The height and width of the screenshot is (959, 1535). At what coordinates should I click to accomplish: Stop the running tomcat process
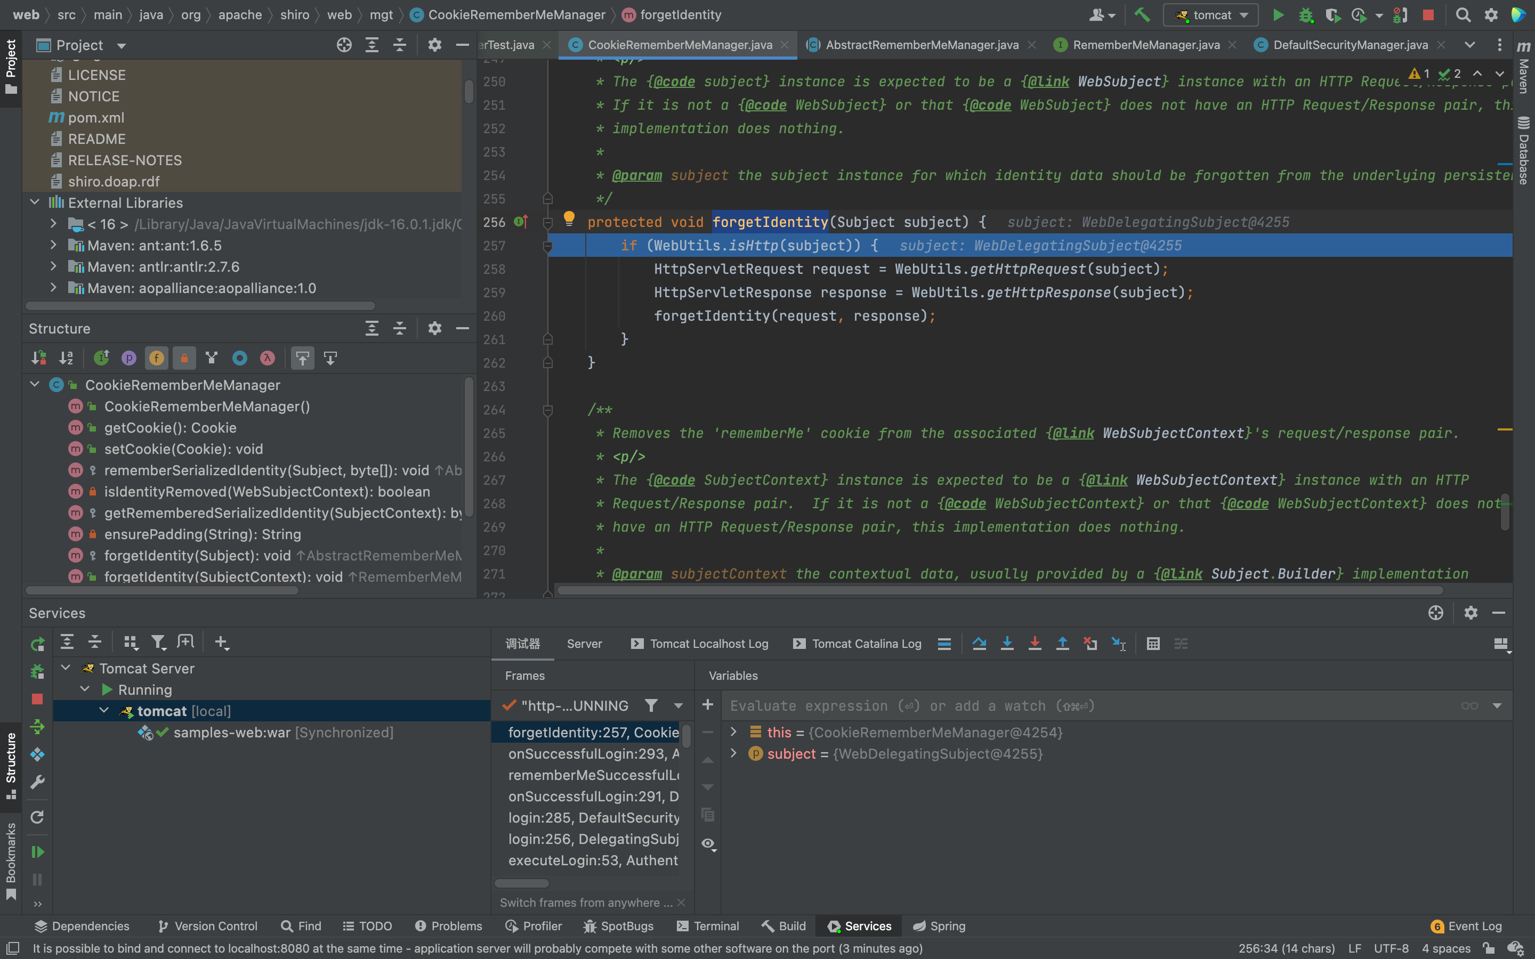click(1428, 14)
